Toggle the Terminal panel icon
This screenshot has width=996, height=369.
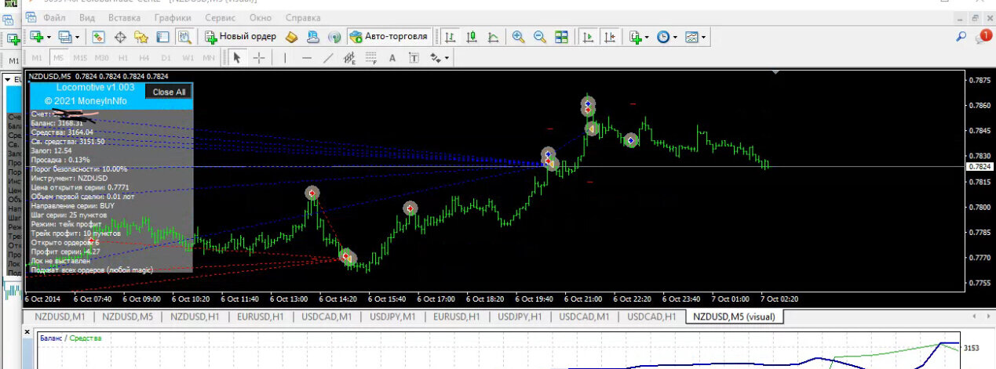(x=162, y=37)
